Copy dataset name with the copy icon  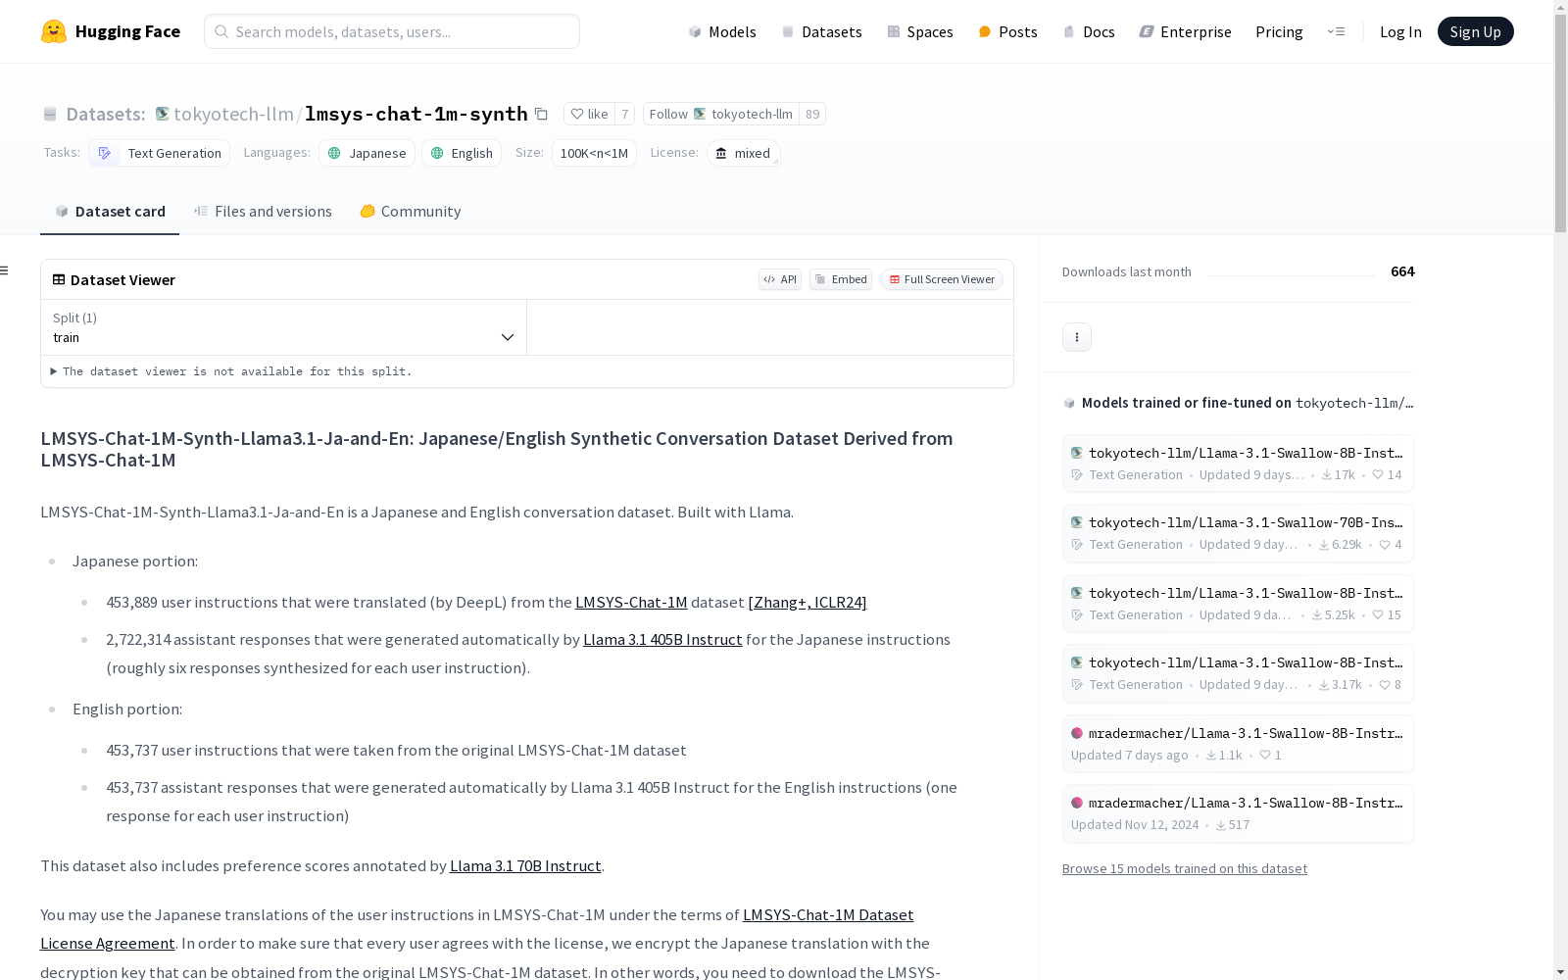(x=541, y=114)
